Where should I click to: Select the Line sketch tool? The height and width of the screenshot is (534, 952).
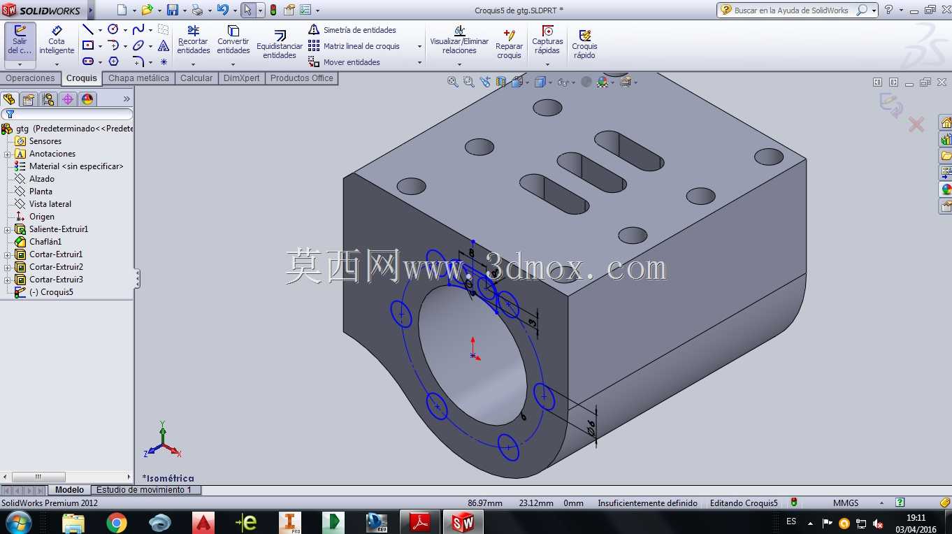(x=88, y=29)
